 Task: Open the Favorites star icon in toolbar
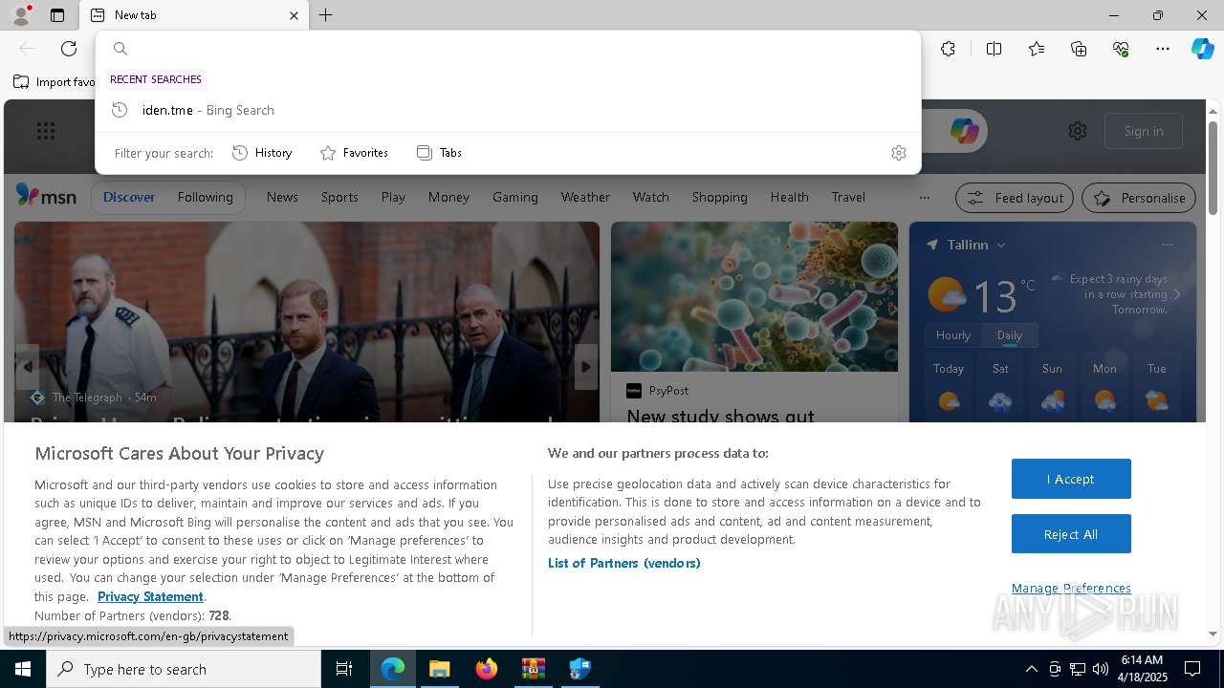pos(1037,49)
